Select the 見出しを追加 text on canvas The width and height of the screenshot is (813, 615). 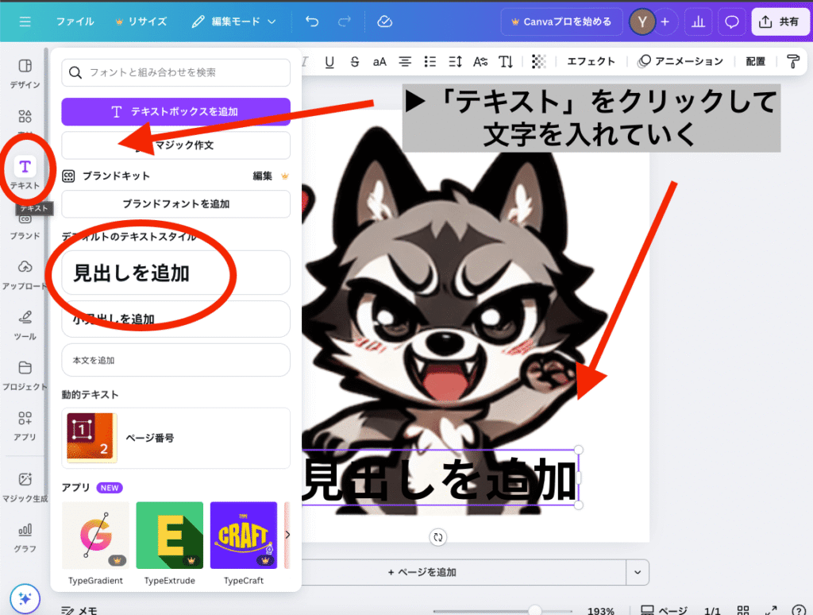(440, 478)
